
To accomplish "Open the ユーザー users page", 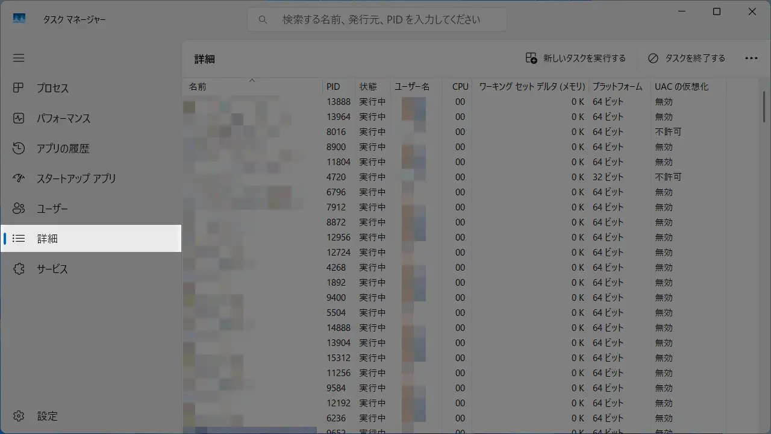I will click(52, 209).
